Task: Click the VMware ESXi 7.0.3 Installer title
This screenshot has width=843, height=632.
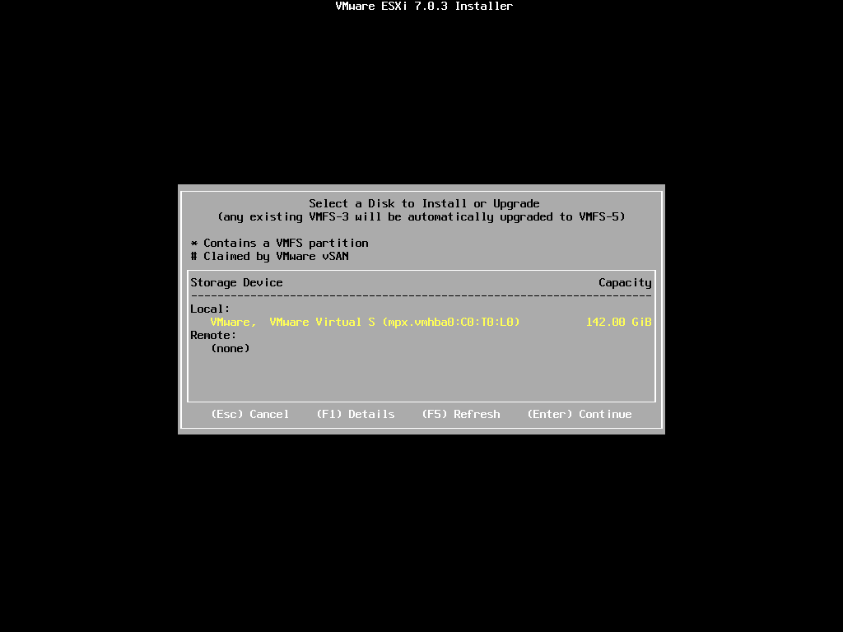Action: tap(422, 6)
